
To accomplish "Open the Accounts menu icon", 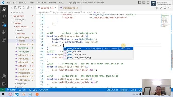I will tap(4, 76).
